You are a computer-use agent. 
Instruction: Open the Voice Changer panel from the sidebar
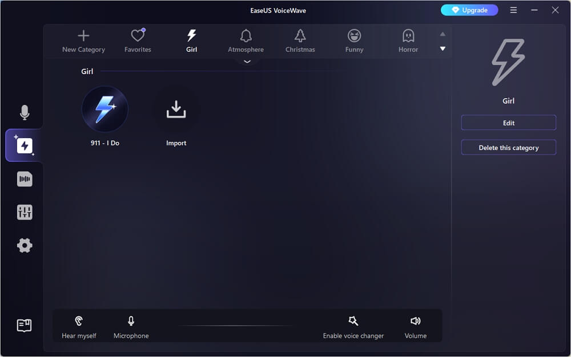pyautogui.click(x=25, y=145)
